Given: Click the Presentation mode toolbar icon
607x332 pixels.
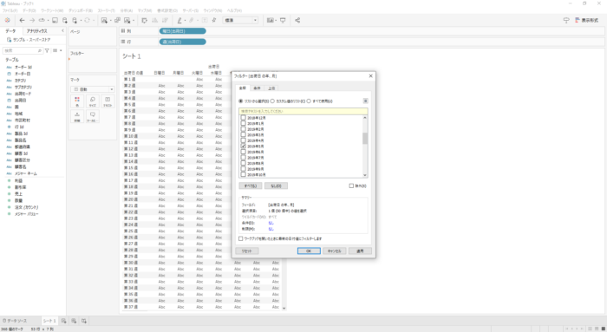Looking at the screenshot, I should pyautogui.click(x=283, y=20).
